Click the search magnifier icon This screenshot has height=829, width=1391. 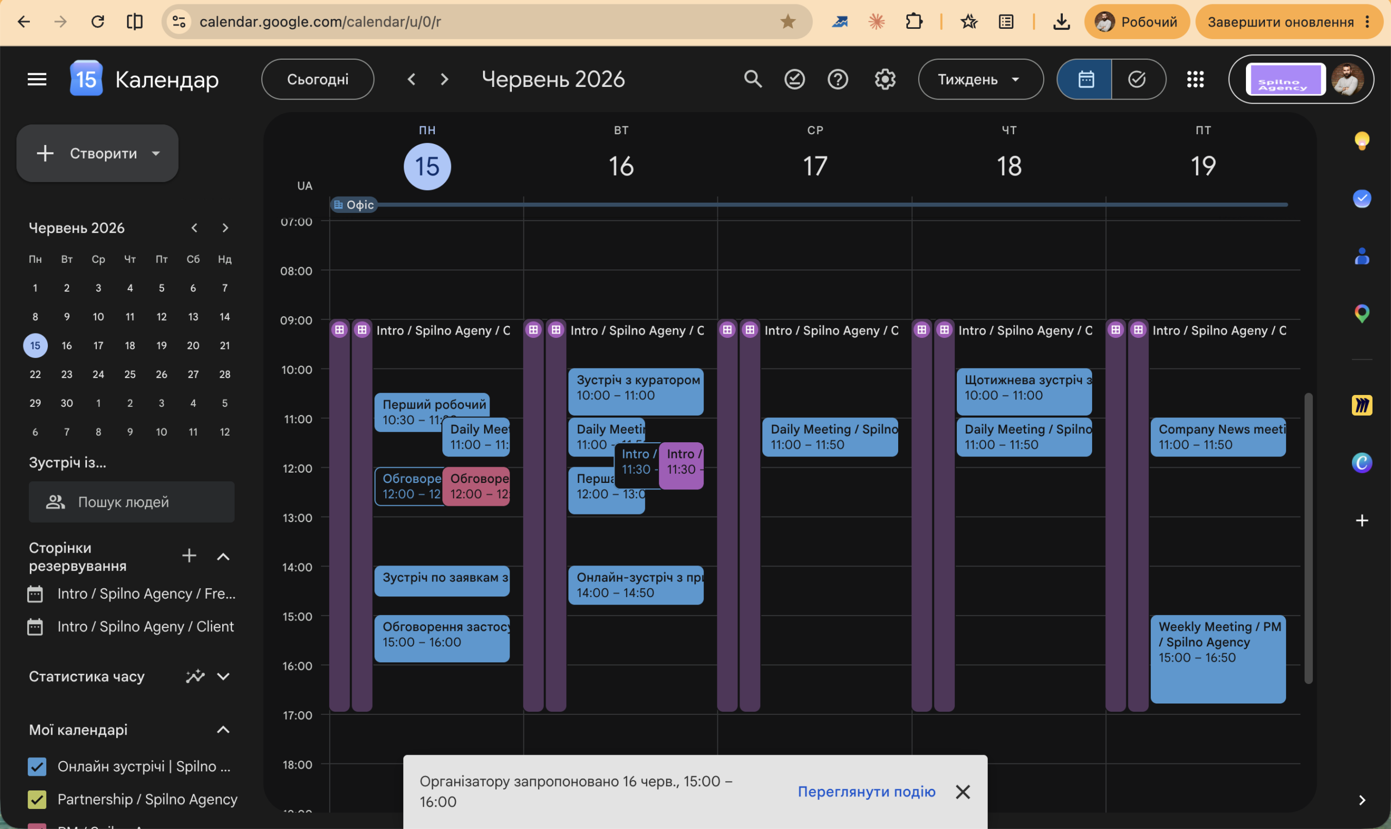[x=753, y=79]
